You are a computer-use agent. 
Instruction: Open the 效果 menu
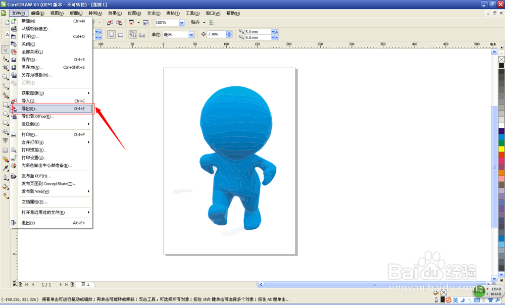[x=115, y=13]
